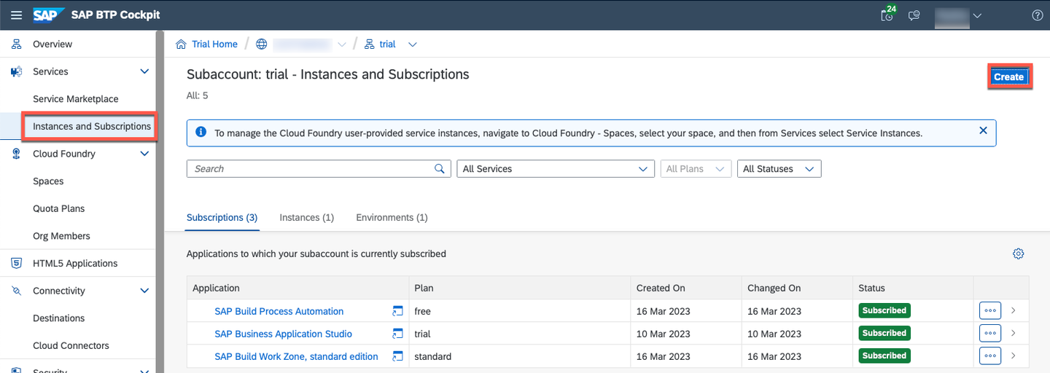
Task: Open notifications clock icon with badge 24
Action: coord(887,15)
